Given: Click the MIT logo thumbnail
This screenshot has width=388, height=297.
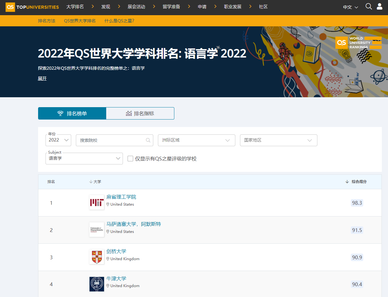Looking at the screenshot, I should pyautogui.click(x=97, y=203).
